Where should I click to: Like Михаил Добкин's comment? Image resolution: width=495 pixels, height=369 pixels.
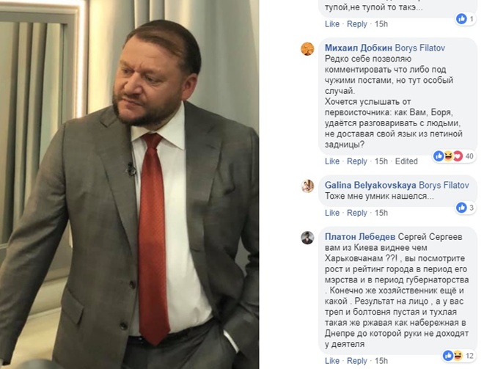tap(332, 161)
